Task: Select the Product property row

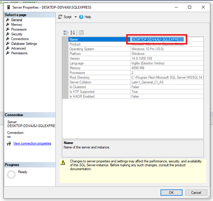Action: [136, 44]
